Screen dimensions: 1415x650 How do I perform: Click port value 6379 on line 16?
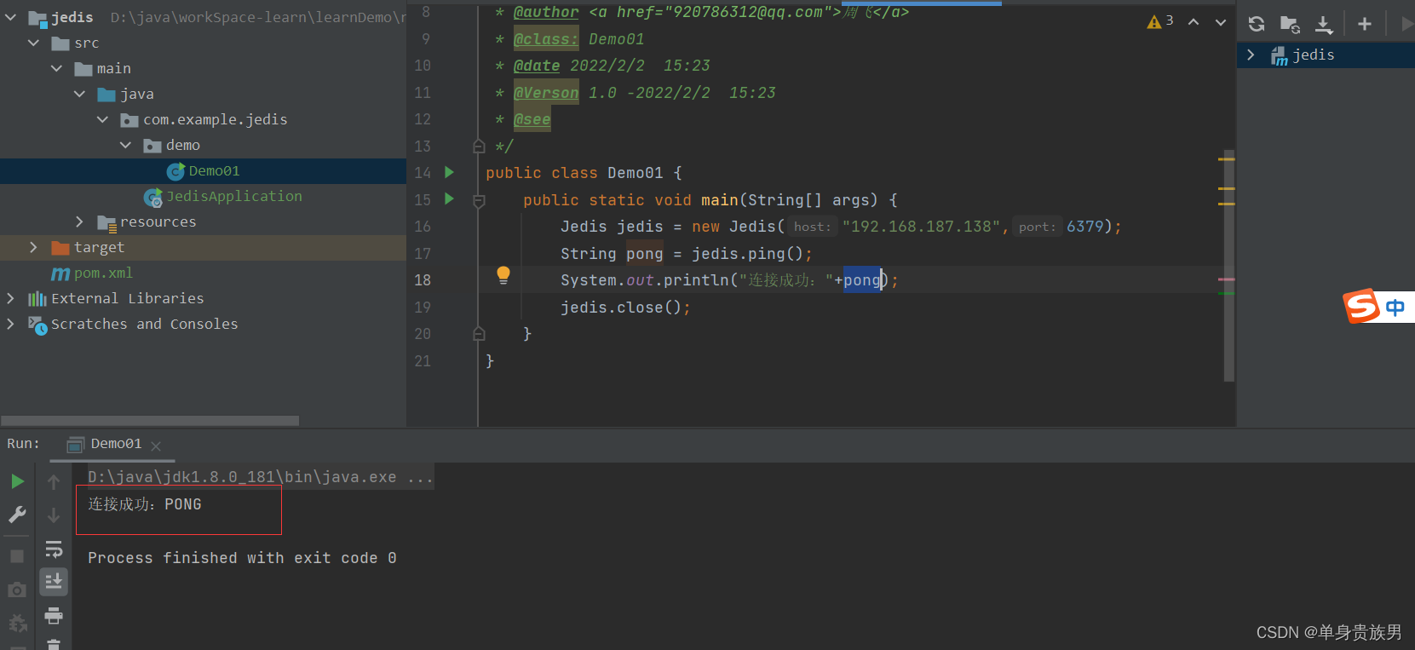pos(1084,227)
